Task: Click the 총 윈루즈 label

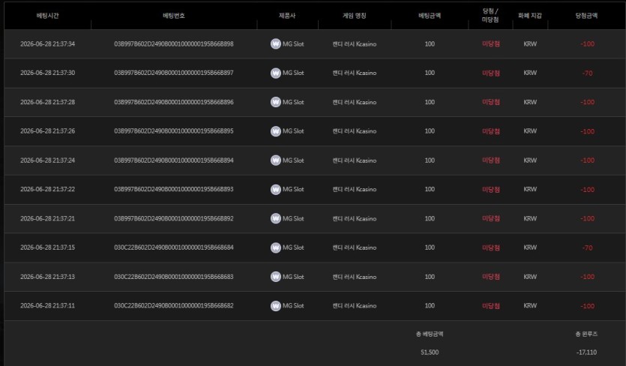Action: pos(586,334)
